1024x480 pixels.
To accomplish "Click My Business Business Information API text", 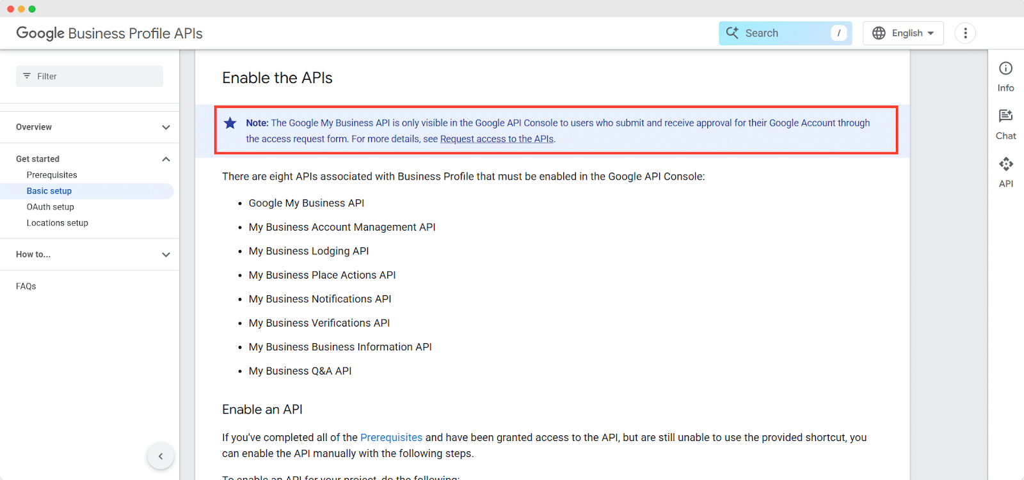I will [x=340, y=347].
